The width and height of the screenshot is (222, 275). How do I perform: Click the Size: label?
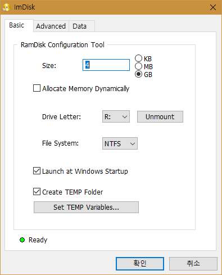click(49, 66)
